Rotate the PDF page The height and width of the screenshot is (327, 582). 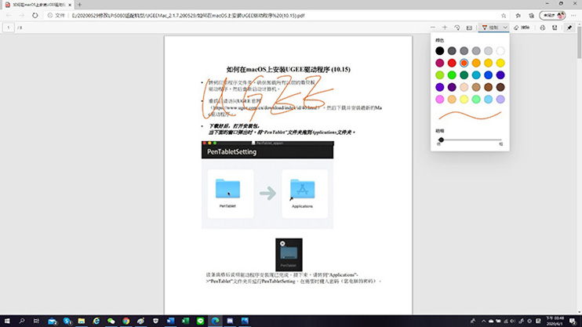457,27
